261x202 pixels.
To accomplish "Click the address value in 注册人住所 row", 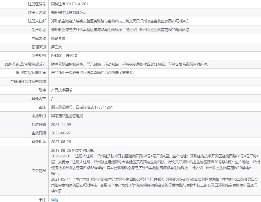I will [x=120, y=21].
